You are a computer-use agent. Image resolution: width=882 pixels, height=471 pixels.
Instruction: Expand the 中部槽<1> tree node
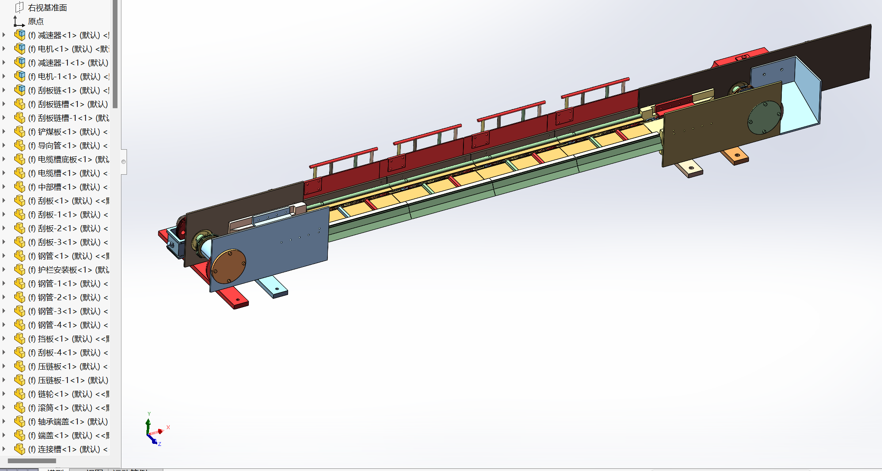(x=4, y=187)
